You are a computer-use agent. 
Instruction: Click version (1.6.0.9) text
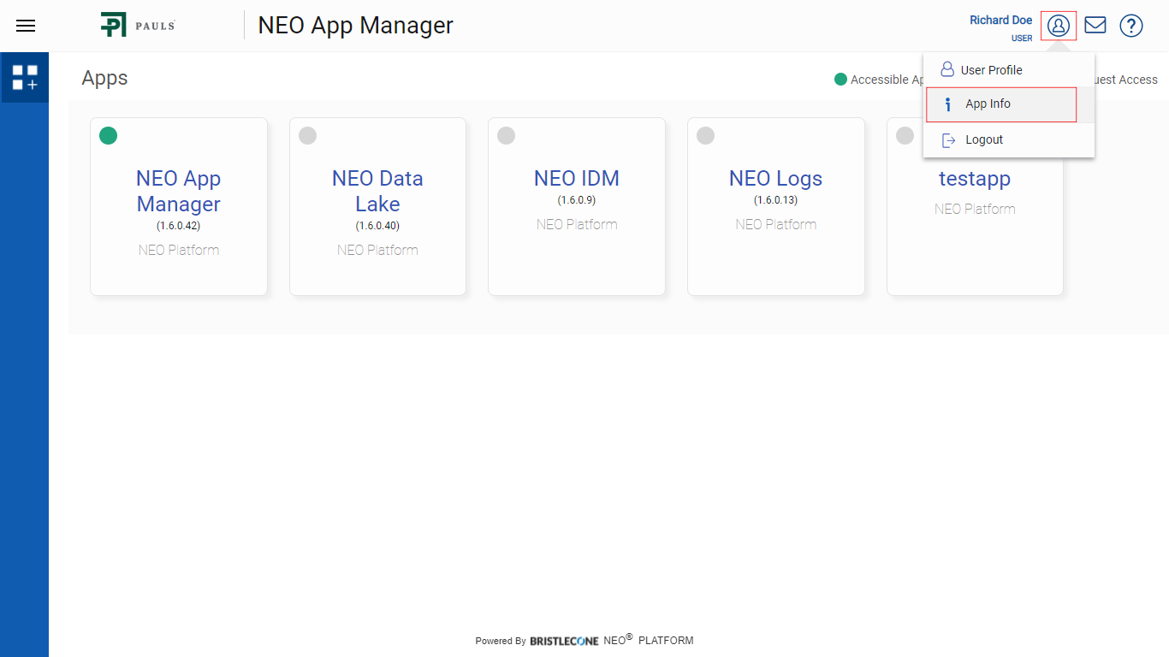(577, 200)
